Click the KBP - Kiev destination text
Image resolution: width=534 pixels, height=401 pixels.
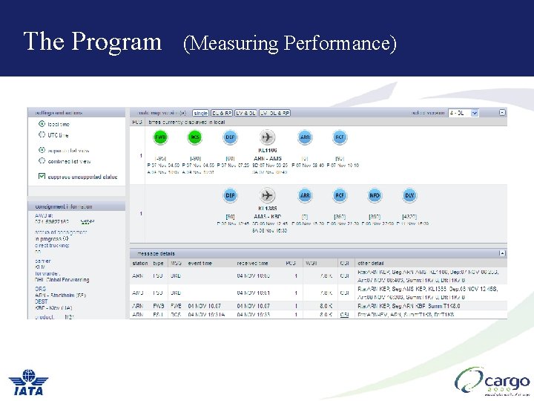point(53,308)
